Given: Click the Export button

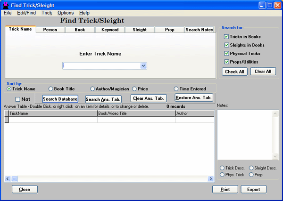Looking at the screenshot, I should pyautogui.click(x=253, y=189).
